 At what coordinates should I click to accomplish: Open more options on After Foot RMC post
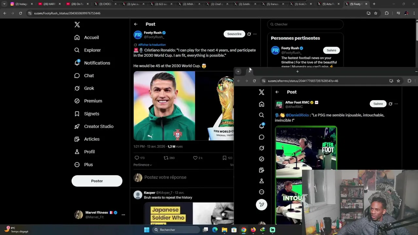[396, 104]
